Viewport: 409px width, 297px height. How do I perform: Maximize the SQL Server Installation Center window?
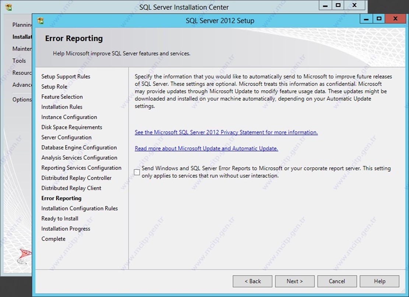tap(338, 6)
